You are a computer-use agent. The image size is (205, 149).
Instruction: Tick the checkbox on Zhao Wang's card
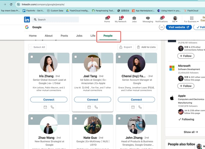pos(32,118)
